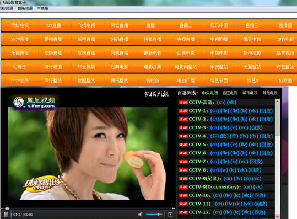The width and height of the screenshot is (297, 219).
Task: Switch to 城市电视 channel list tab
Action: [x=250, y=93]
